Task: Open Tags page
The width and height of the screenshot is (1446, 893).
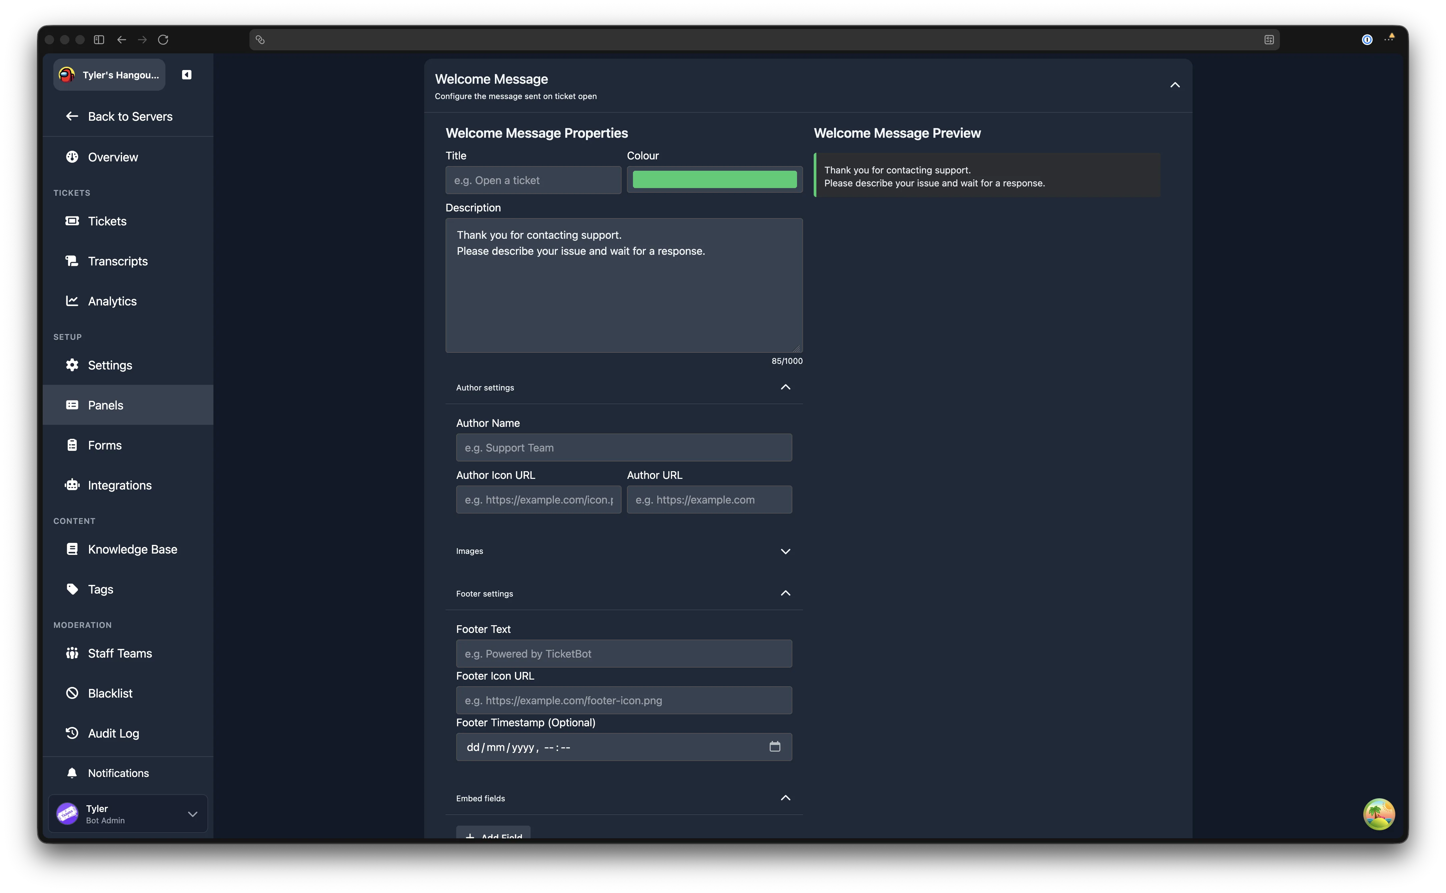Action: (x=128, y=590)
